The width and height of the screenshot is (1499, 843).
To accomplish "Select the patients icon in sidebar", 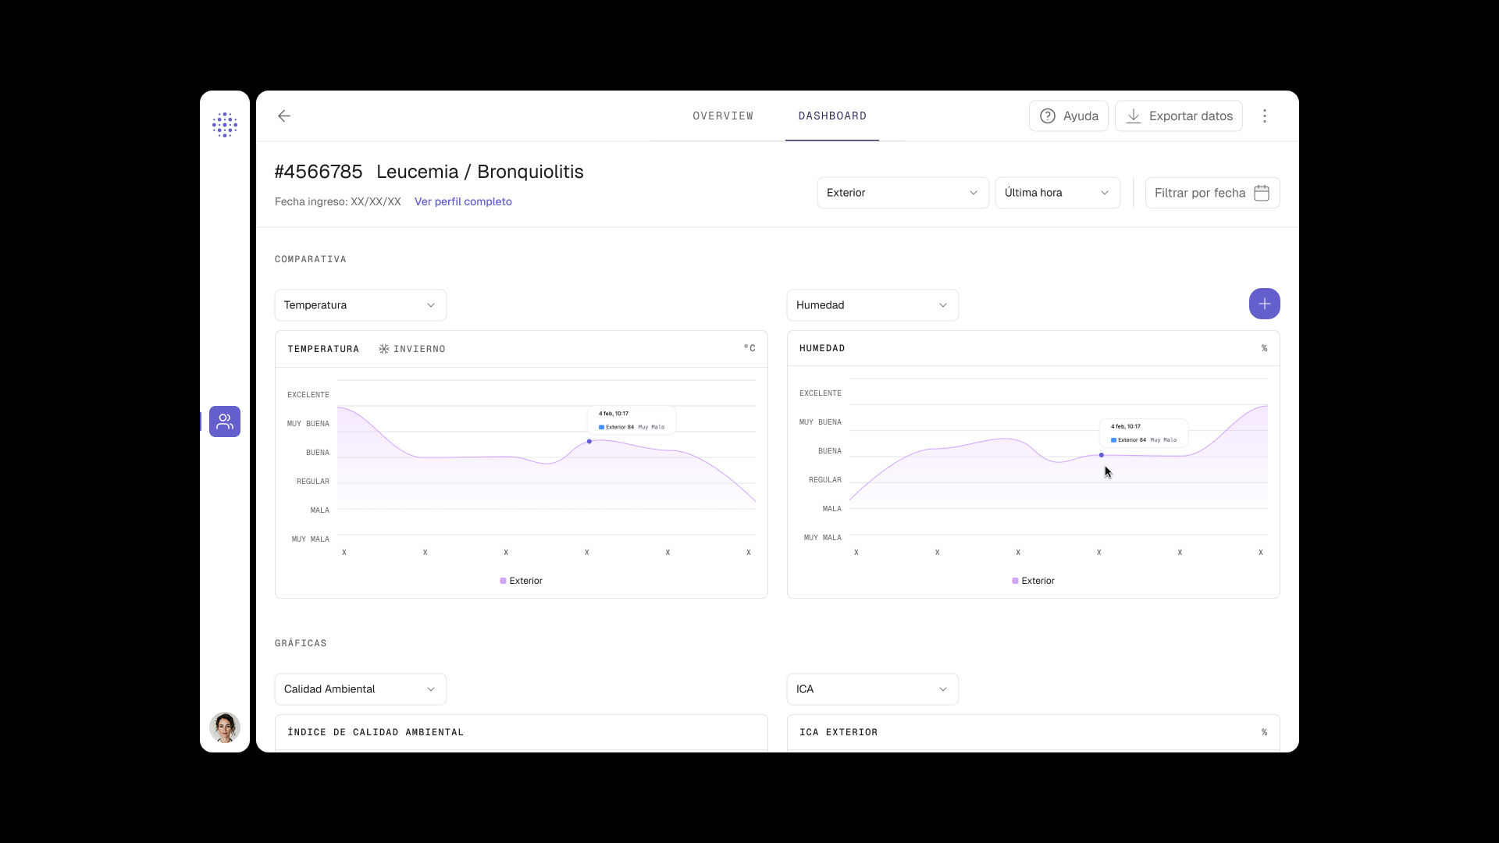I will coord(225,421).
